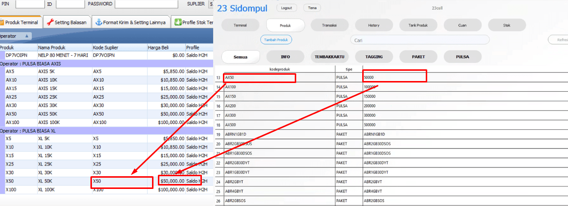
Task: Open the Cuan tab
Action: pyautogui.click(x=462, y=25)
